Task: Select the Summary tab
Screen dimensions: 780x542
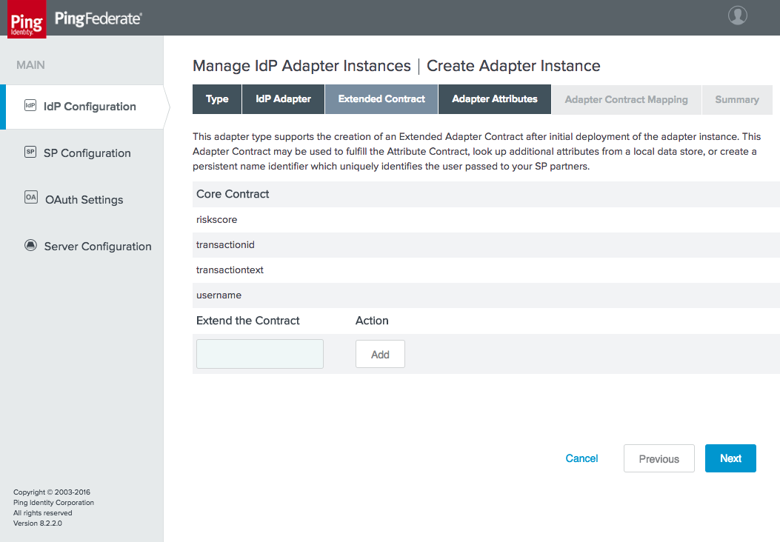Action: click(737, 99)
